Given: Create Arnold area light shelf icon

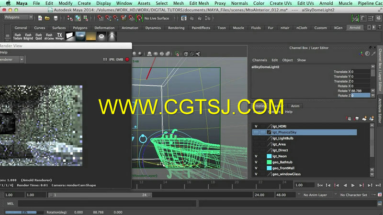Looking at the screenshot, I should 70,37.
